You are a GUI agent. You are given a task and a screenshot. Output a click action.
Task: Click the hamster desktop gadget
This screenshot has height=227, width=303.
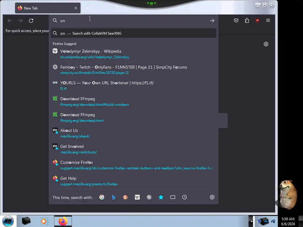[x=288, y=194]
